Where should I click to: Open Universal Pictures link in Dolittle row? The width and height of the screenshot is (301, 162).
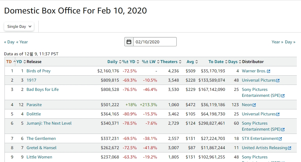pyautogui.click(x=259, y=114)
